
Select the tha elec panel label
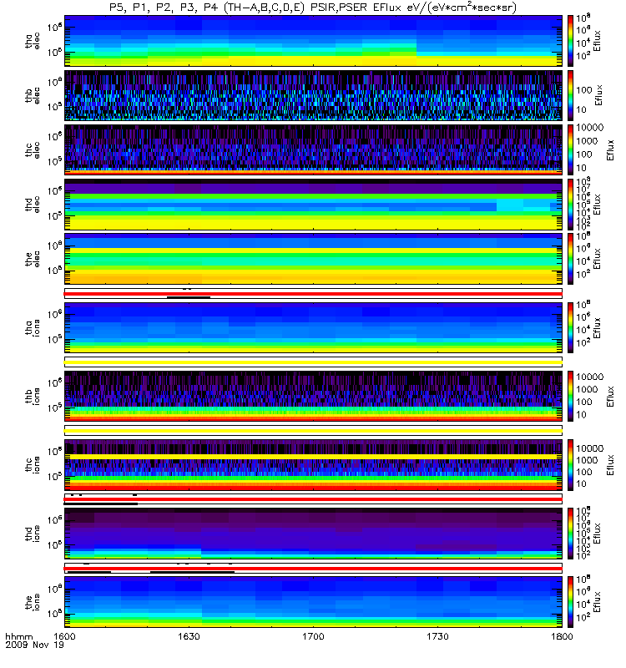tap(33, 41)
